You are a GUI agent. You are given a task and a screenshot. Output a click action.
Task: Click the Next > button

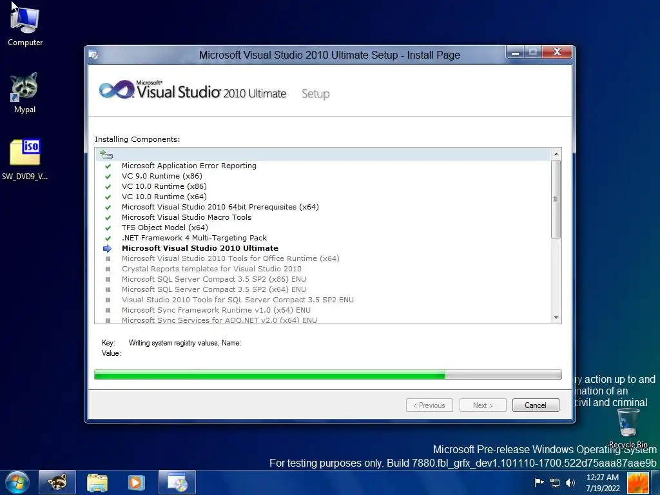(483, 405)
